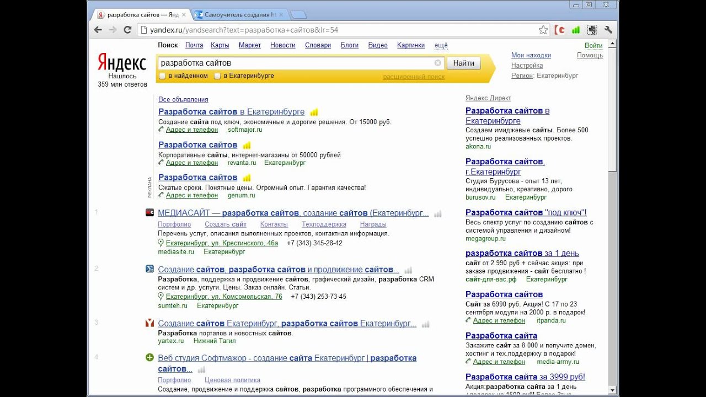
Task: Open Портфолио link under MEDIASAIT
Action: coord(174,224)
